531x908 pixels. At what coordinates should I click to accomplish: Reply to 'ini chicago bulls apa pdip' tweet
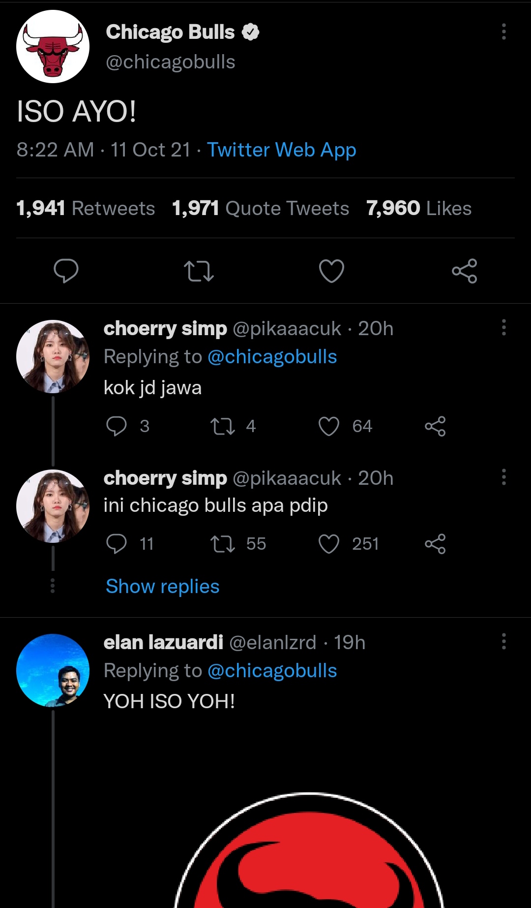[117, 544]
